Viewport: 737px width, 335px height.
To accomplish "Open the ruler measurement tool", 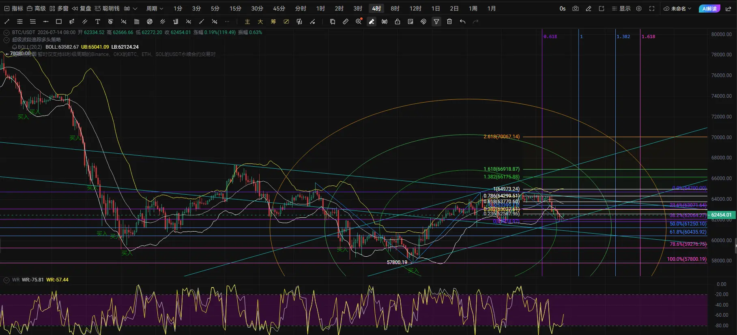I will (346, 21).
